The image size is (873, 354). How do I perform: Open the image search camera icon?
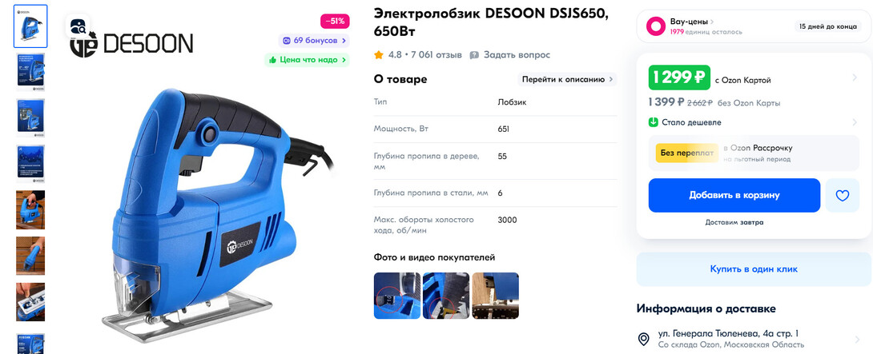click(x=78, y=26)
